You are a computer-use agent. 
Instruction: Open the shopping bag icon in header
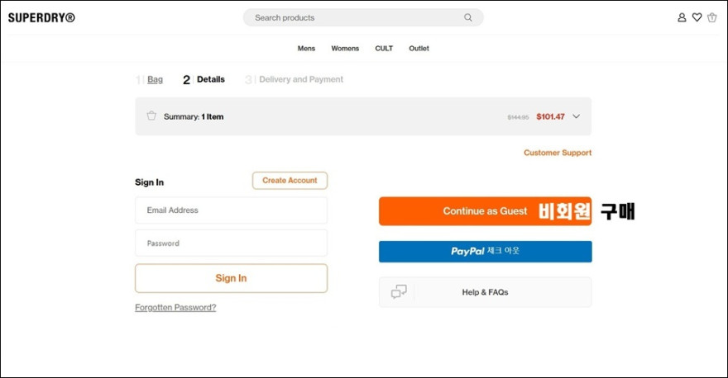711,17
